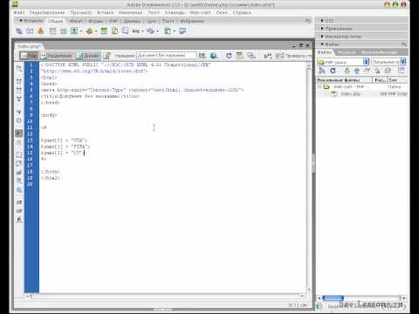The image size is (419, 314).
Task: Open the Локальный вид view dropdown
Action: (402, 62)
